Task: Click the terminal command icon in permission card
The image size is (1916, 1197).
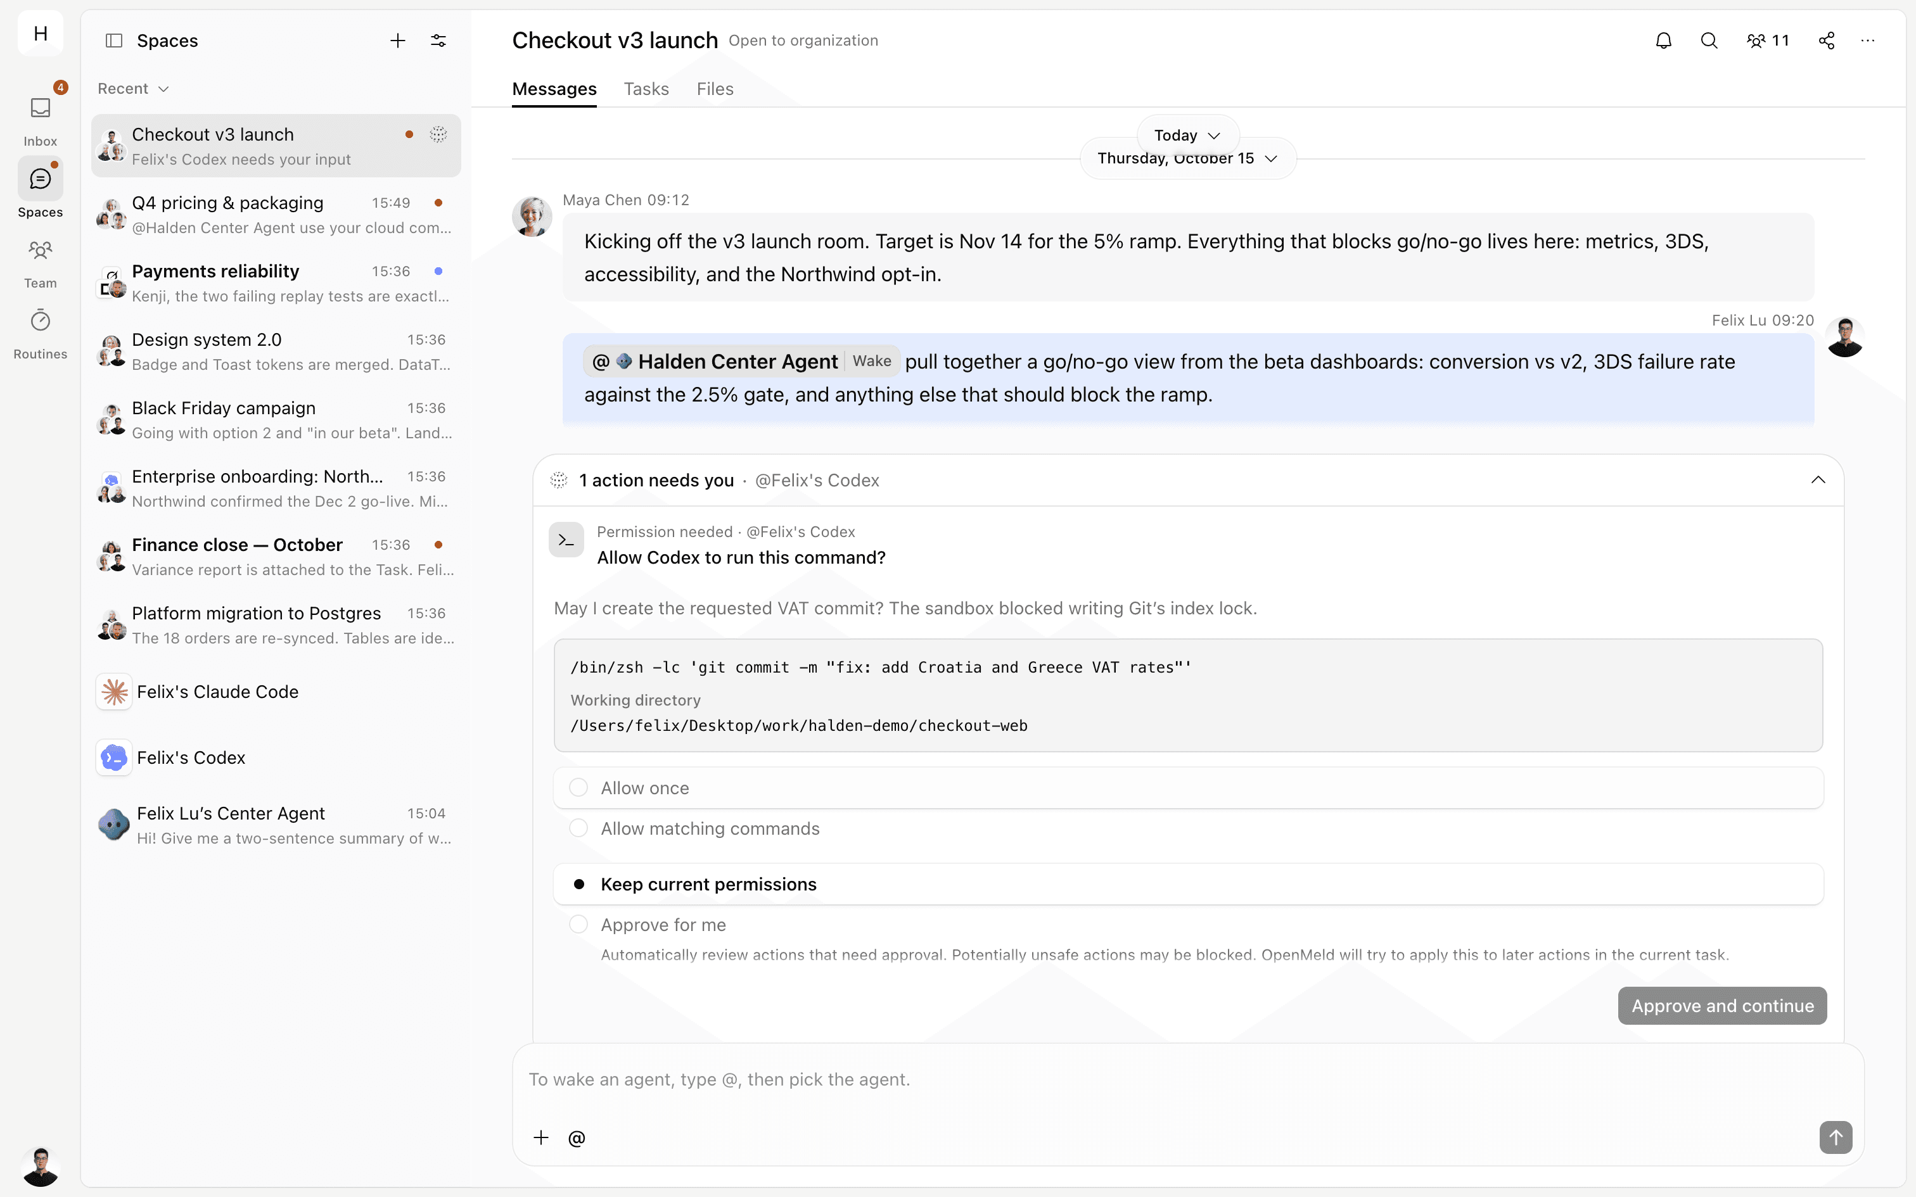Action: tap(566, 540)
